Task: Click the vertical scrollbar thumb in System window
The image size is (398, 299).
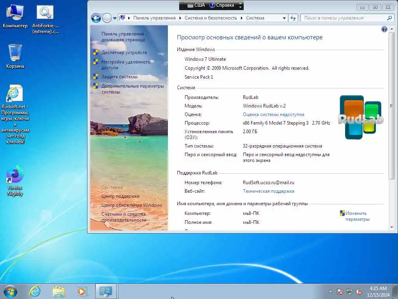Action: [x=391, y=105]
